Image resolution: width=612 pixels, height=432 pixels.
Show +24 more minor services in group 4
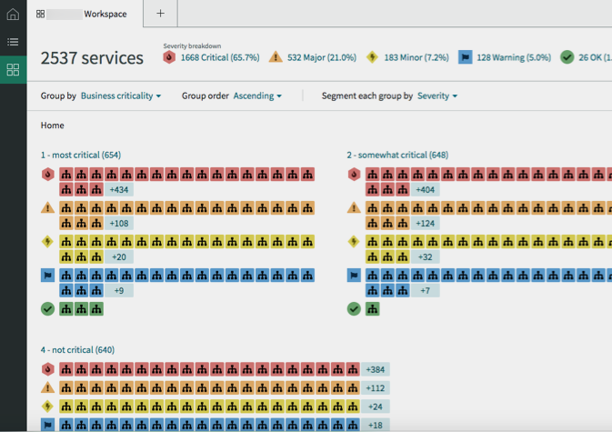tap(376, 407)
